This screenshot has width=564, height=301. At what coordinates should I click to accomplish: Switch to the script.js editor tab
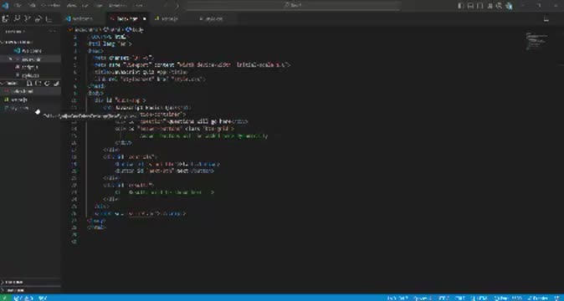tap(167, 18)
